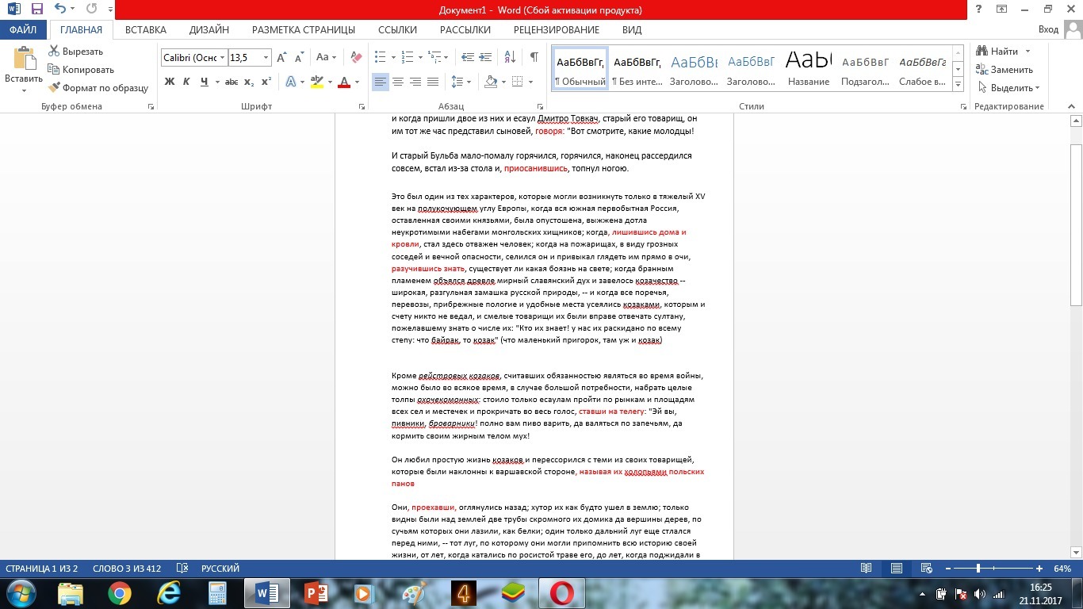Clear all formatting with eraser icon
1083x609 pixels.
tap(356, 57)
